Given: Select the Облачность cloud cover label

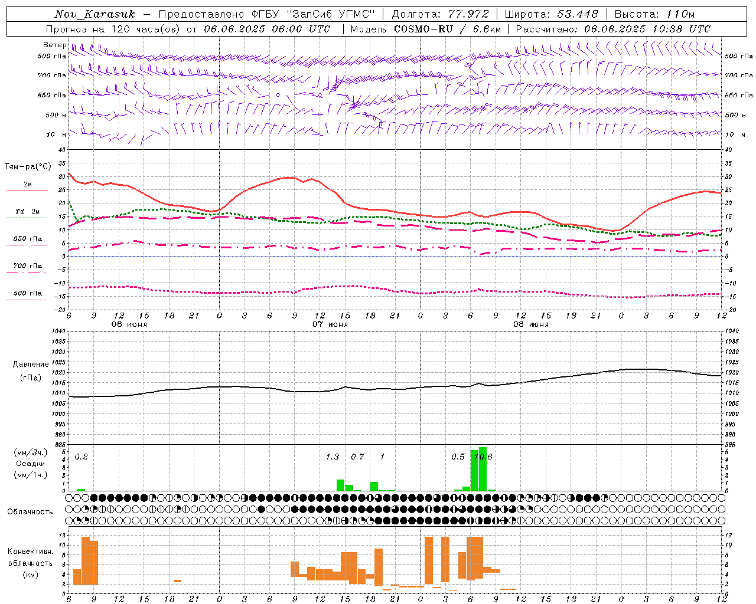Looking at the screenshot, I should (x=30, y=512).
